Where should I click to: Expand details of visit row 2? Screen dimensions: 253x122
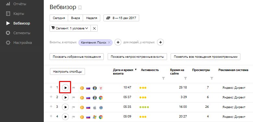pyautogui.click(x=51, y=97)
